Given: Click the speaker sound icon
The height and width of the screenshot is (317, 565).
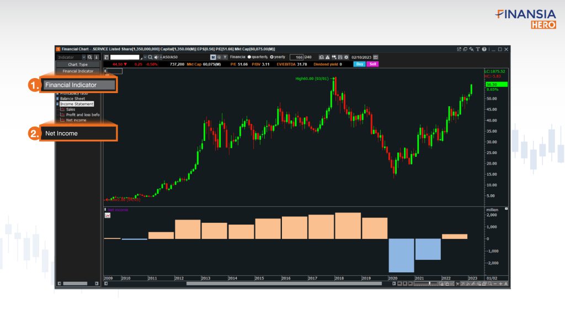Looking at the screenshot, I should point(156,57).
